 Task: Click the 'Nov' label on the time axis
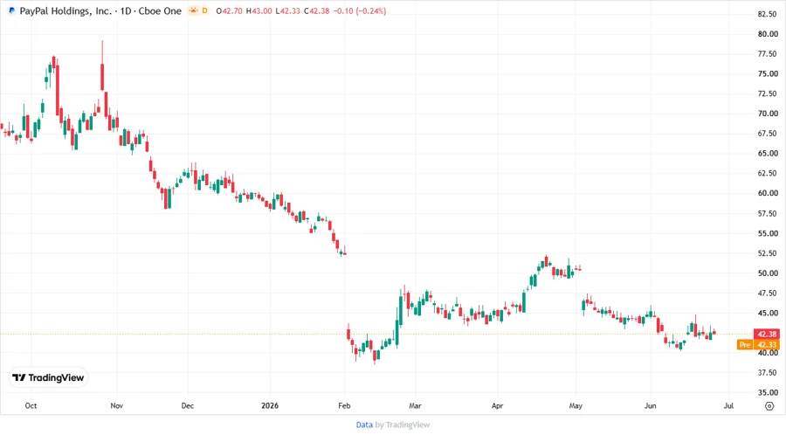(x=117, y=406)
